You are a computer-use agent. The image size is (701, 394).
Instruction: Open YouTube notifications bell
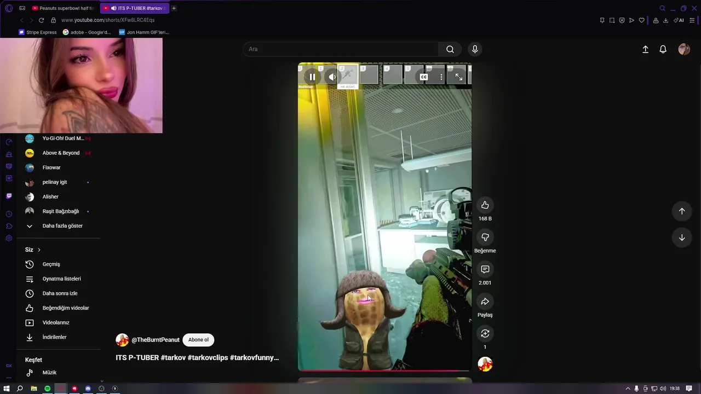(663, 49)
